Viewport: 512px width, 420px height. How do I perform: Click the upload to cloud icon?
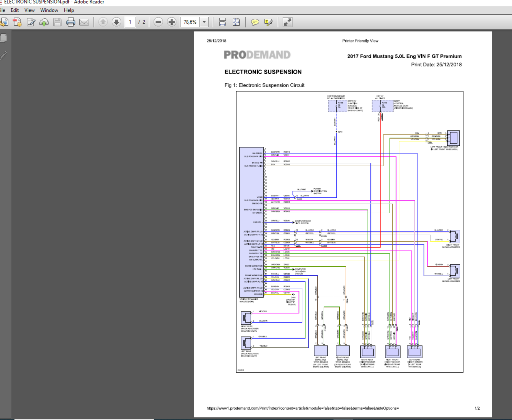(44, 22)
